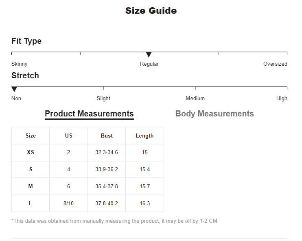Click the Stretch Non marker triangle

[14, 89]
